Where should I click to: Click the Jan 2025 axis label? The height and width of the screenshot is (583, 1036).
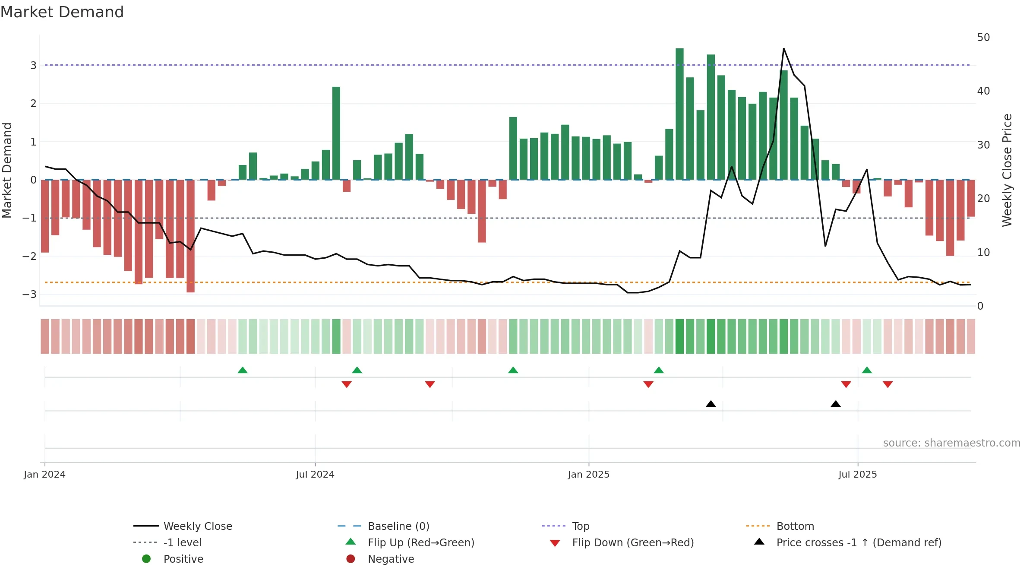(589, 474)
